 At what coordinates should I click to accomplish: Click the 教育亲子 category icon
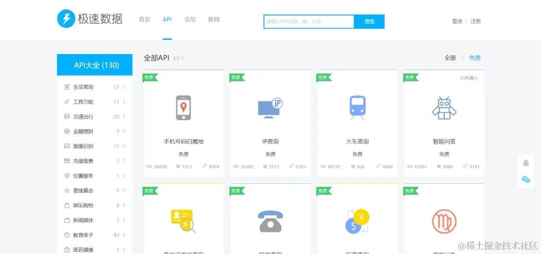(67, 235)
